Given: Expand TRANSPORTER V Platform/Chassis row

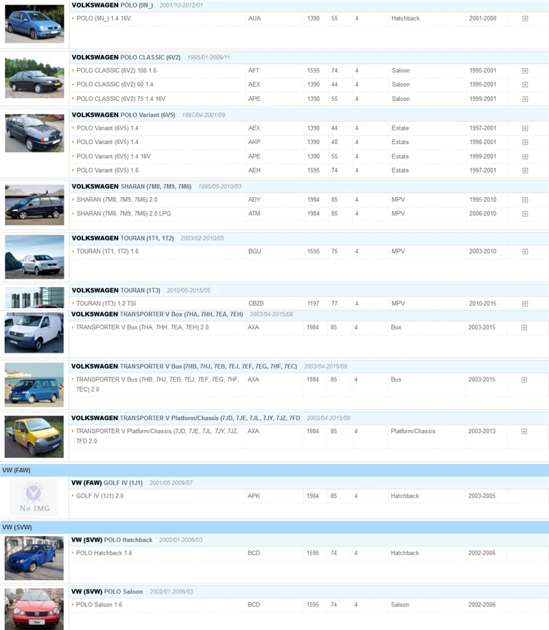Looking at the screenshot, I should pyautogui.click(x=524, y=432).
